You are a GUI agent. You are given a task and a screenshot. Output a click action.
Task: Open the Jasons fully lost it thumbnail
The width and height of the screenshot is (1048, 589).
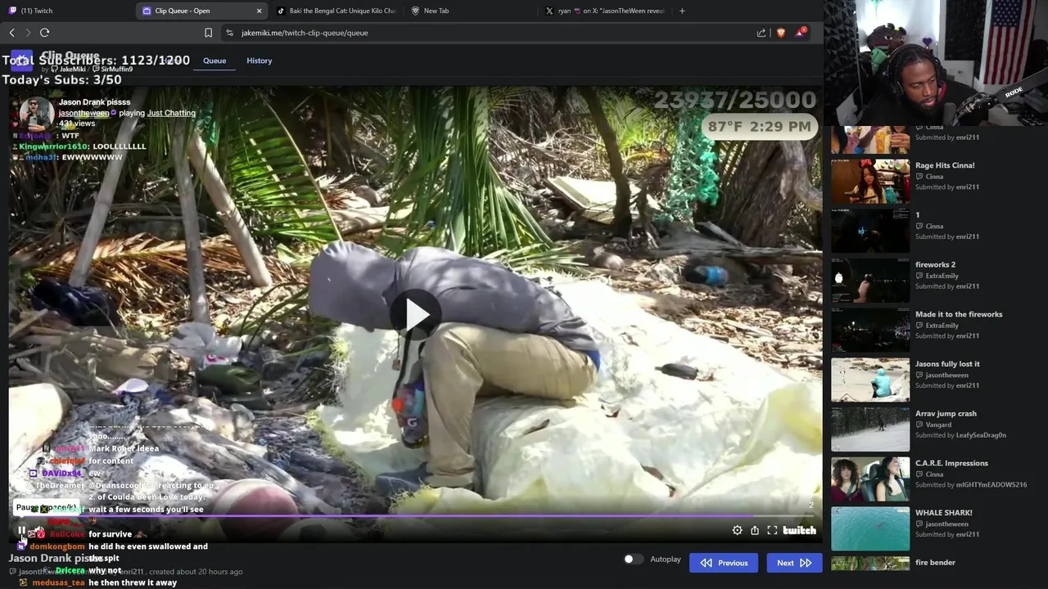pos(870,380)
